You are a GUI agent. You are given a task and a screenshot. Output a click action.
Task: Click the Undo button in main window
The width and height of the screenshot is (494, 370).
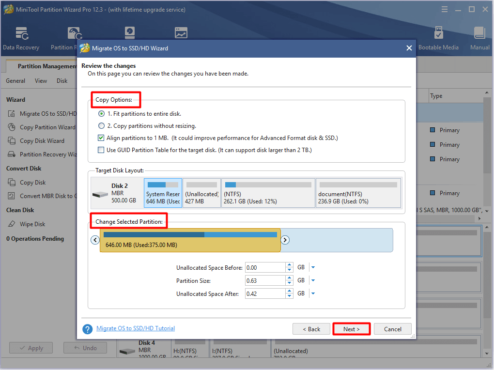[x=85, y=348]
